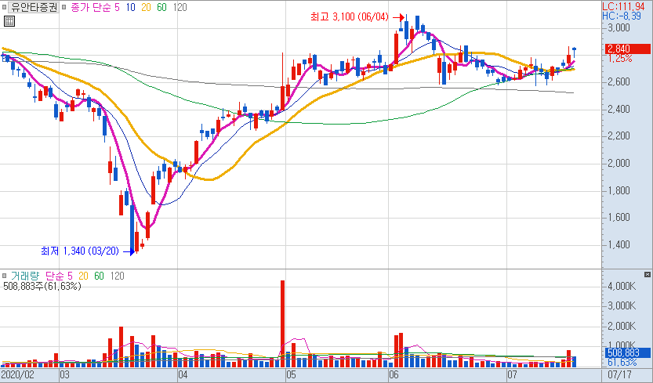Click the blue 508,883 volume tag

[627, 353]
